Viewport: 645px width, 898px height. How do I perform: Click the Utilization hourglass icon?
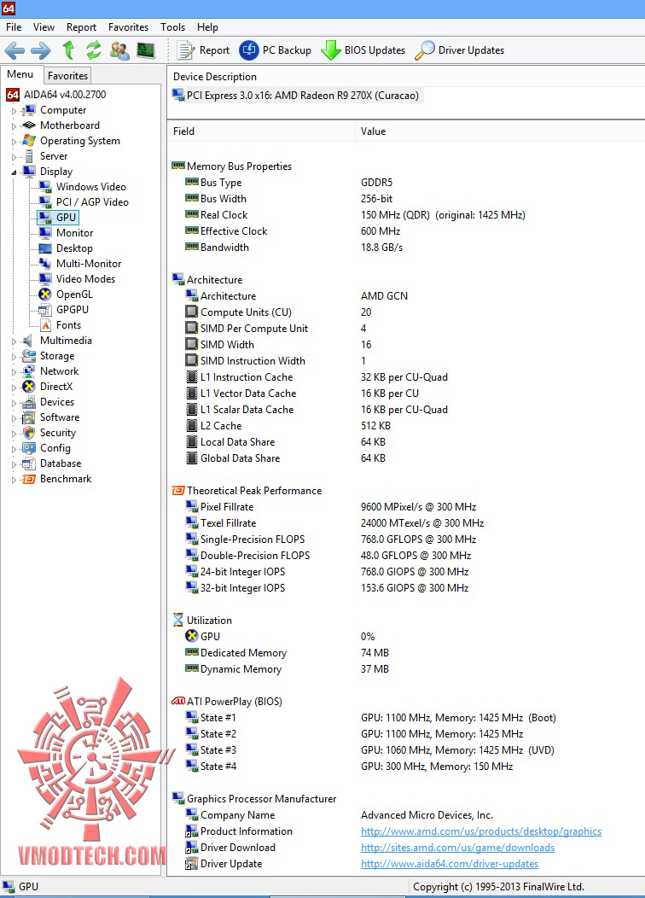click(178, 621)
